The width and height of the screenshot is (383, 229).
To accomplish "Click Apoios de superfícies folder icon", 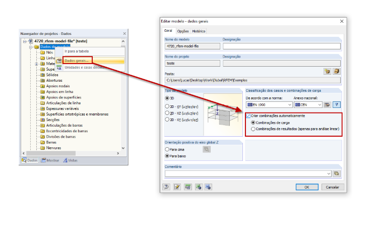I will point(42,97).
